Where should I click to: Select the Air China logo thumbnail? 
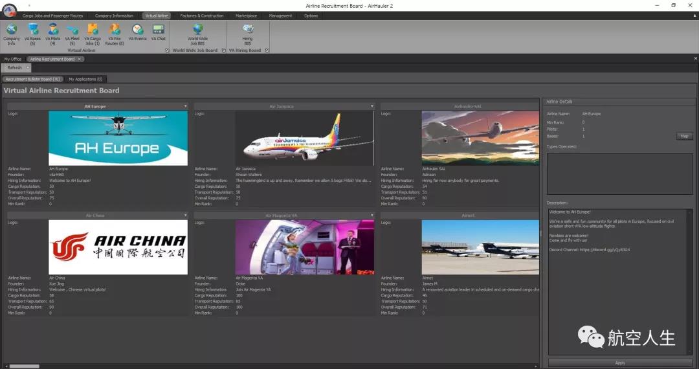click(118, 247)
